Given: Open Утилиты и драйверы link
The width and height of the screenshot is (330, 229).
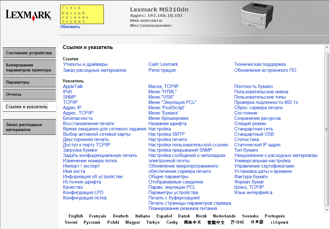Looking at the screenshot, I should (x=85, y=64).
